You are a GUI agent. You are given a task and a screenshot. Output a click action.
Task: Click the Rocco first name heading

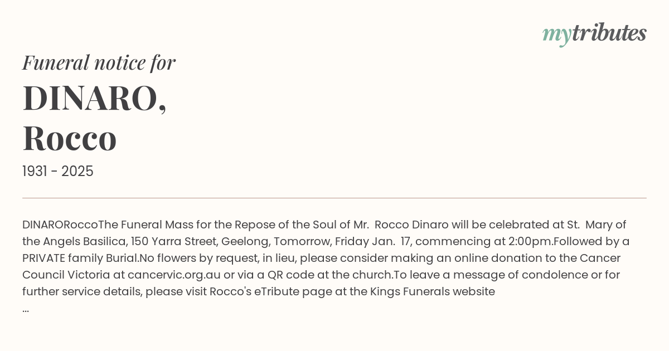pyautogui.click(x=70, y=138)
